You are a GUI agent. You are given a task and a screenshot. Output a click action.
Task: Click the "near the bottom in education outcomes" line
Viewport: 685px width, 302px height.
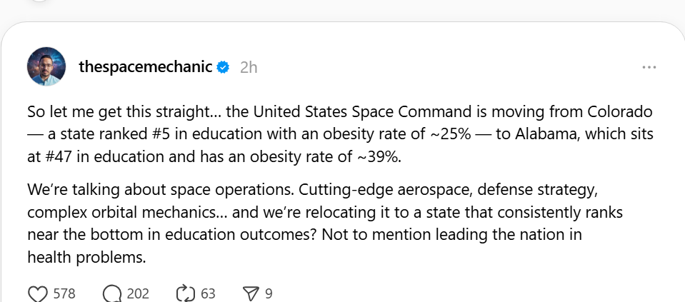[x=173, y=235]
